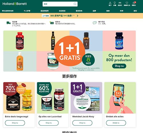Expand promo banner with right chevron arrow
The image size is (143, 133).
[x=78, y=16]
